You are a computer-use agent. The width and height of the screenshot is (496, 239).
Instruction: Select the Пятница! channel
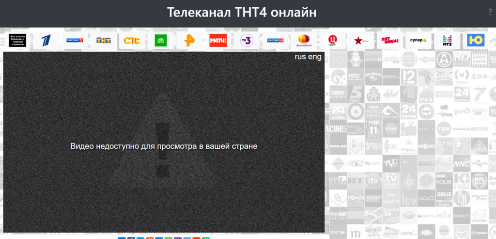click(390, 41)
